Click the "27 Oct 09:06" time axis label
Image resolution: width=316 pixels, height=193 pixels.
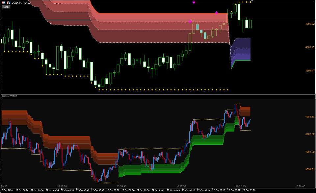[x=173, y=190]
